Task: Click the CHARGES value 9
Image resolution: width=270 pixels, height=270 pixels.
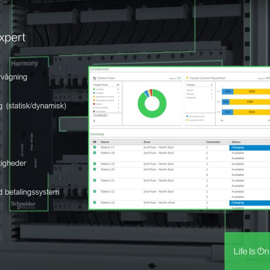Action: tap(94, 121)
